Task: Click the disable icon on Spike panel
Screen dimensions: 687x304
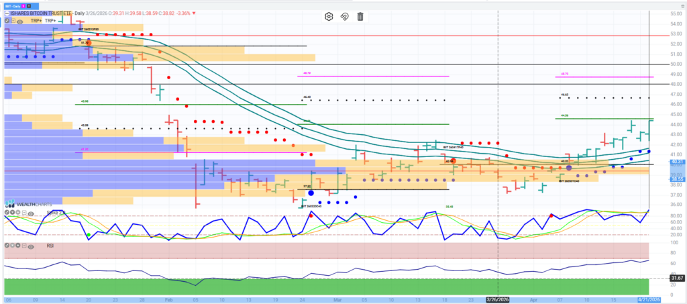Action: [x=7, y=213]
